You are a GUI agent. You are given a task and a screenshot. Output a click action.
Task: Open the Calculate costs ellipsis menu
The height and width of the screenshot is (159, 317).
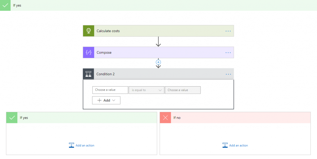[228, 31]
